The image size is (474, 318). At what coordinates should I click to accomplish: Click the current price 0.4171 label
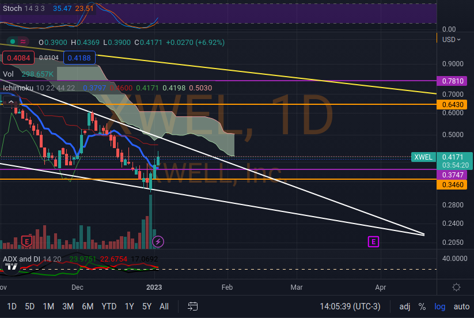(453, 157)
